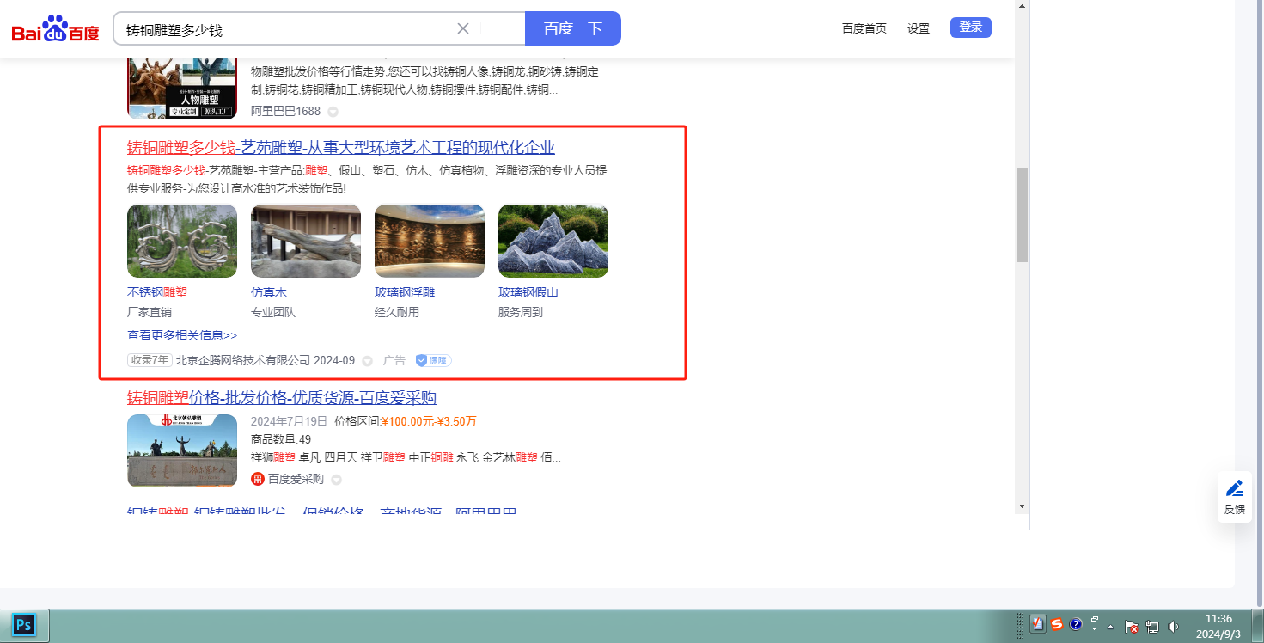Viewport: 1264px width, 643px height.
Task: Expand the dropdown arrow beside 百度爱采购
Action: pyautogui.click(x=337, y=480)
